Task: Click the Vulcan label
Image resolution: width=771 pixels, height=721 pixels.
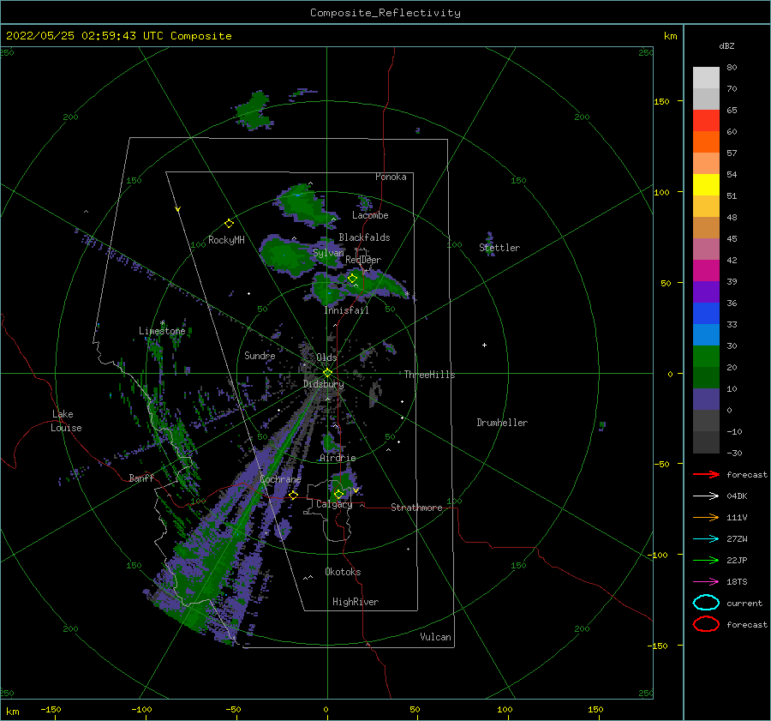Action: click(435, 637)
